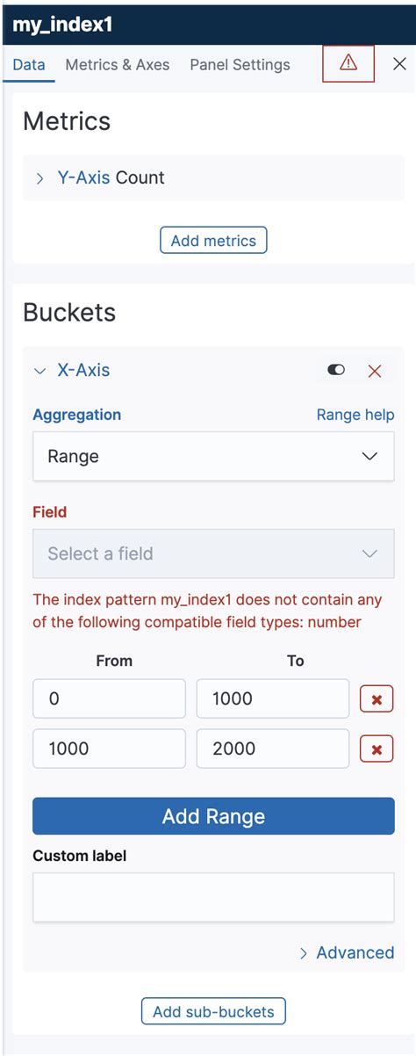Image resolution: width=416 pixels, height=1056 pixels.
Task: Delete the 1000 to 2000 range row
Action: tap(377, 749)
